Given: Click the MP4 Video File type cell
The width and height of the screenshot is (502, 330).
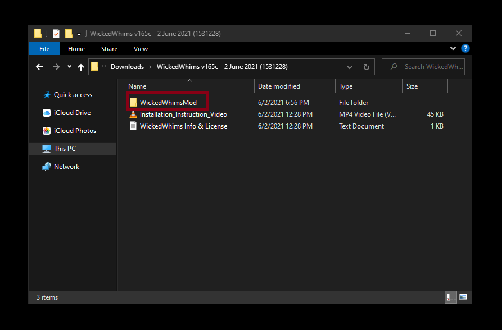Looking at the screenshot, I should tap(367, 114).
